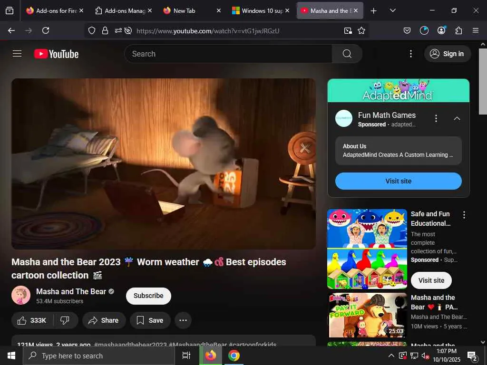Open Firefox View tab list icon
Image resolution: width=487 pixels, height=365 pixels.
(x=10, y=11)
